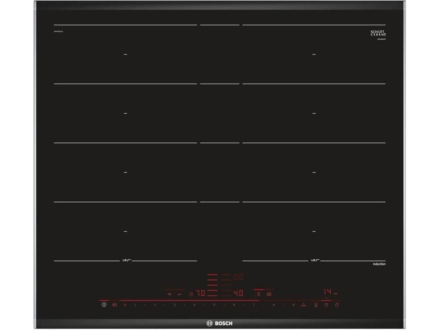This screenshot has height=330, width=440.
Task: Select the rear zone display showing 0.0
Action: point(239,278)
